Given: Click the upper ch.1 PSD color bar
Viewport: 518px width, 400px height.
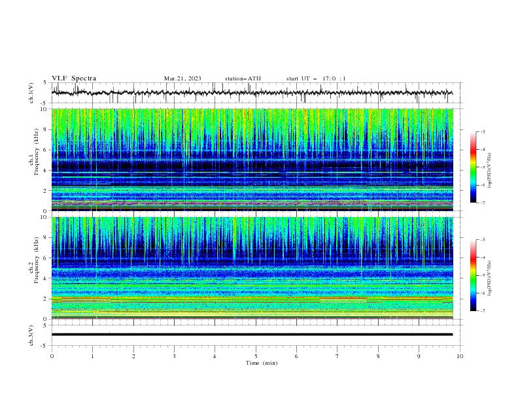Looking at the screenshot, I should coord(473,167).
